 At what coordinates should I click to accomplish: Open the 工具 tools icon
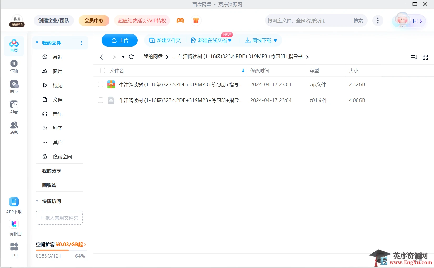point(14,250)
